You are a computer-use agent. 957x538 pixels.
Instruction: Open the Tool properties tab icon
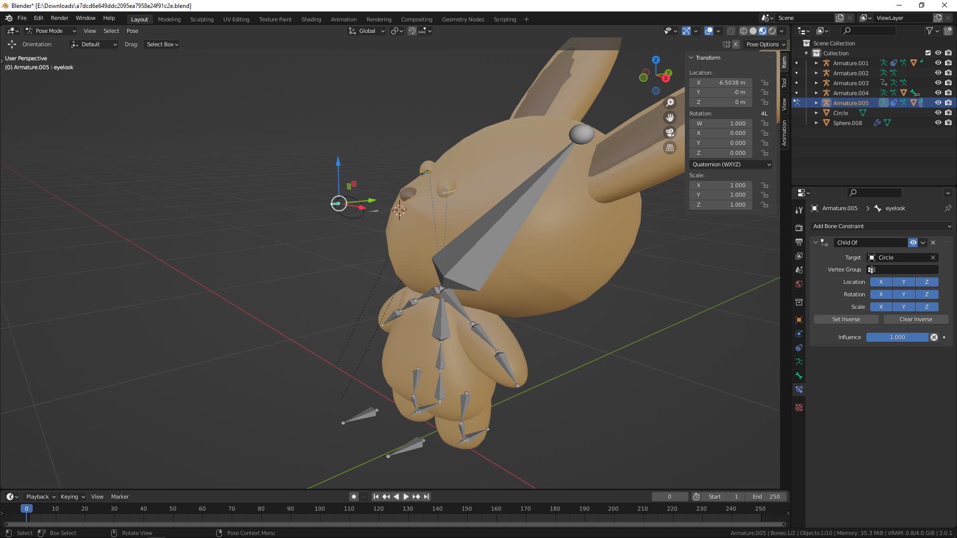coord(799,210)
